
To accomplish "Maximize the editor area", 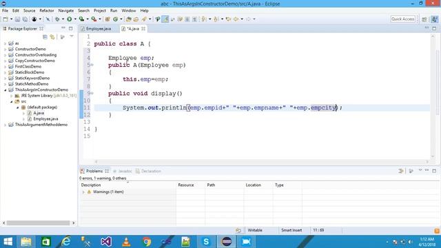I will pos(434,28).
